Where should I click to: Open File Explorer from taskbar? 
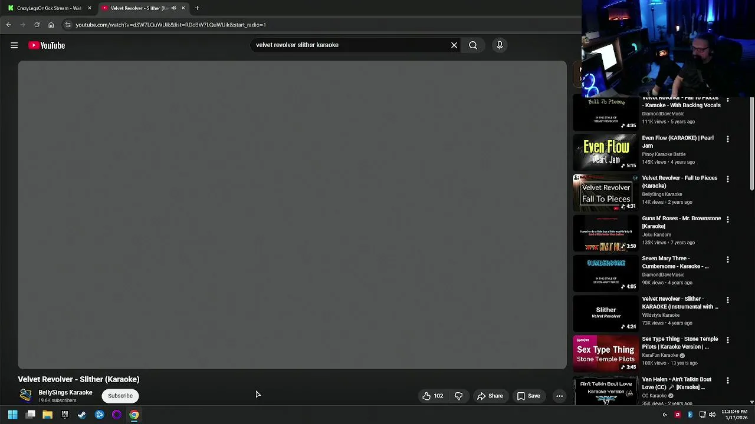(x=48, y=415)
